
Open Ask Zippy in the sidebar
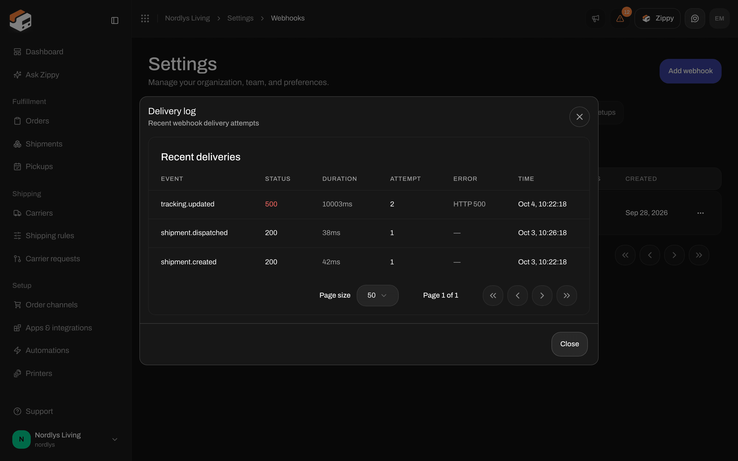[x=66, y=75]
